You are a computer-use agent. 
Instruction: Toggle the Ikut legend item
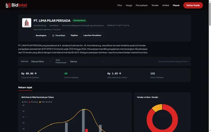coord(25,102)
